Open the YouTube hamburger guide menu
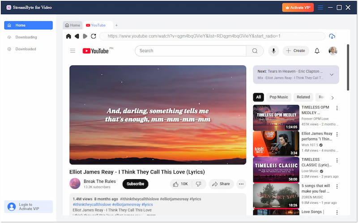Image resolution: width=358 pixels, height=223 pixels. click(72, 51)
